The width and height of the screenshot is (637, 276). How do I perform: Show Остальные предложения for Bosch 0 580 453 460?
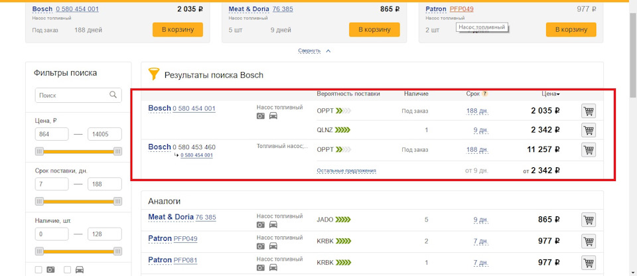pos(346,171)
